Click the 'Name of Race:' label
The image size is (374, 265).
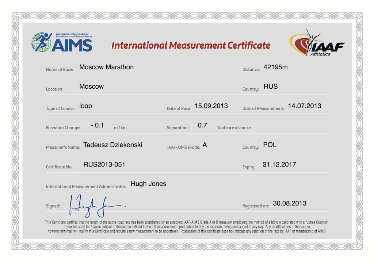tap(60, 70)
